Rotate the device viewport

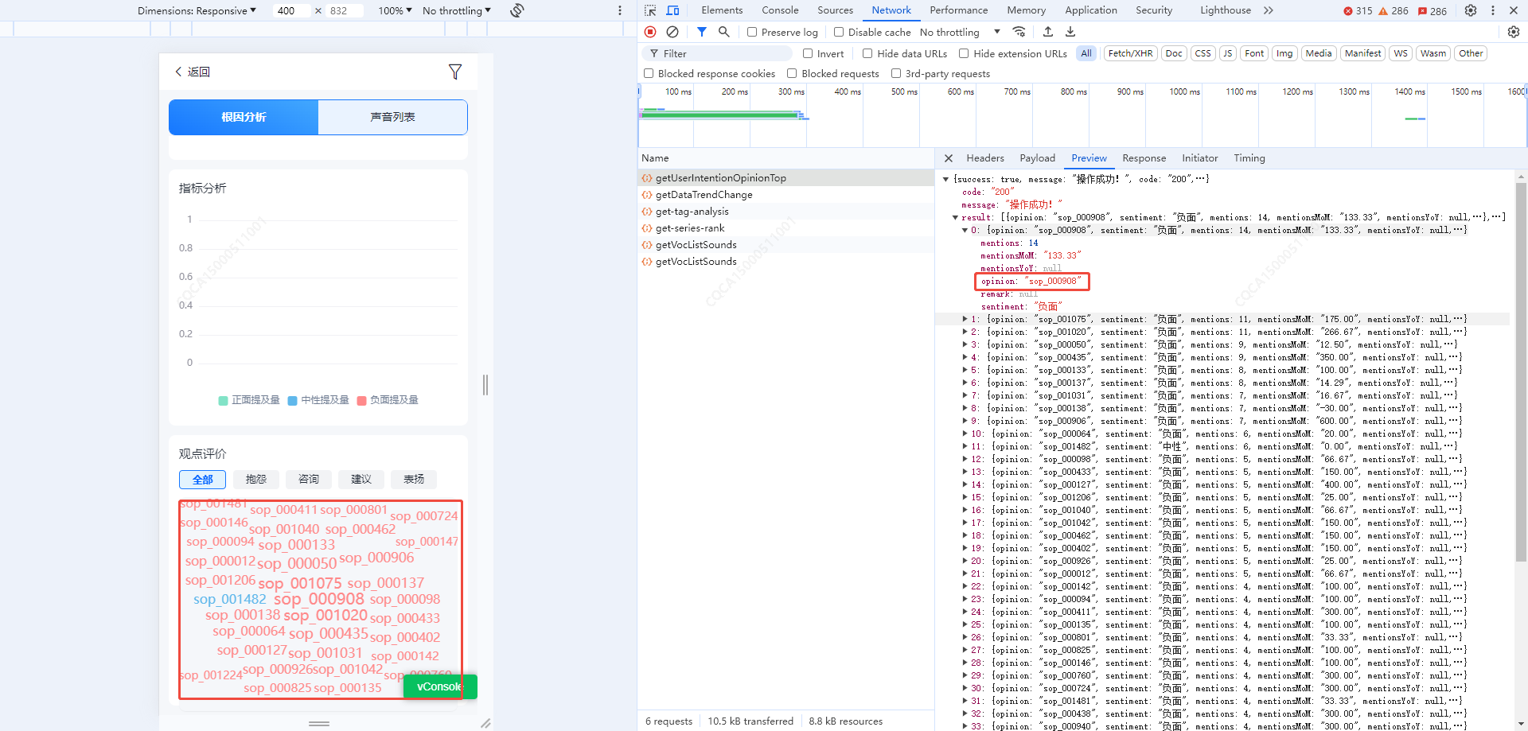coord(517,10)
